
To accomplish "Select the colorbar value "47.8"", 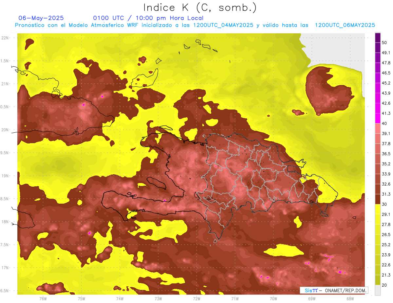I will [x=386, y=63].
